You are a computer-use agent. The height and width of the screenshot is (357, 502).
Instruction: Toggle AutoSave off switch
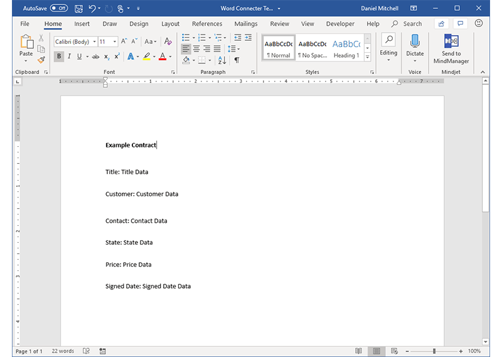coord(59,8)
